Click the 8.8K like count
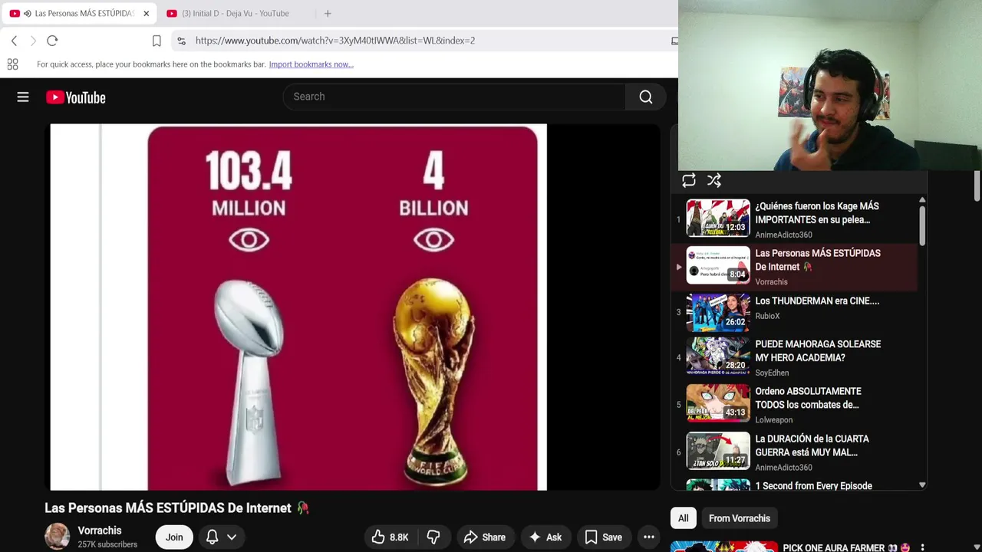Screen dimensions: 982x552 399,537
